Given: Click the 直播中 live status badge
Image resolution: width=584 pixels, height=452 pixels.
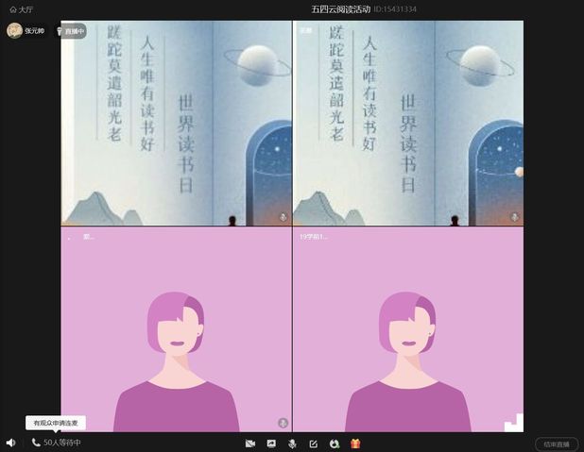Looking at the screenshot, I should pyautogui.click(x=71, y=31).
